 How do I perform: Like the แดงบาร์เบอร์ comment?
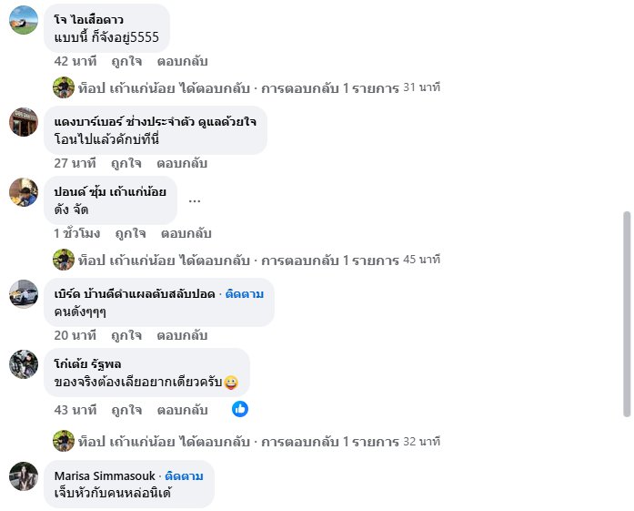tap(126, 163)
